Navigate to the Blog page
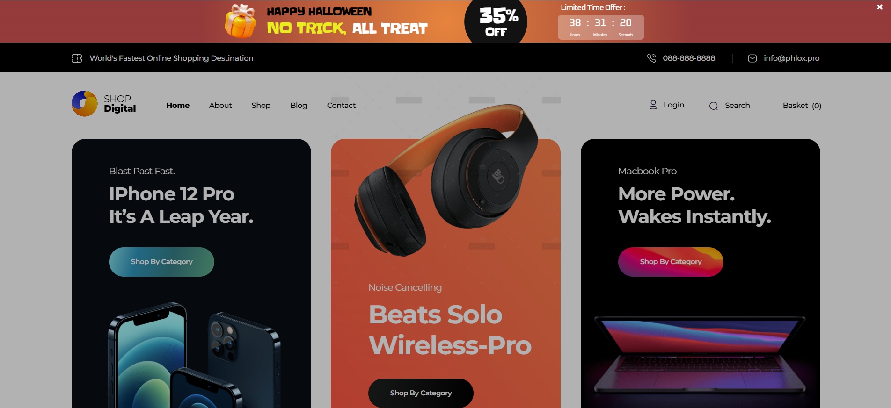This screenshot has height=408, width=891. click(299, 105)
